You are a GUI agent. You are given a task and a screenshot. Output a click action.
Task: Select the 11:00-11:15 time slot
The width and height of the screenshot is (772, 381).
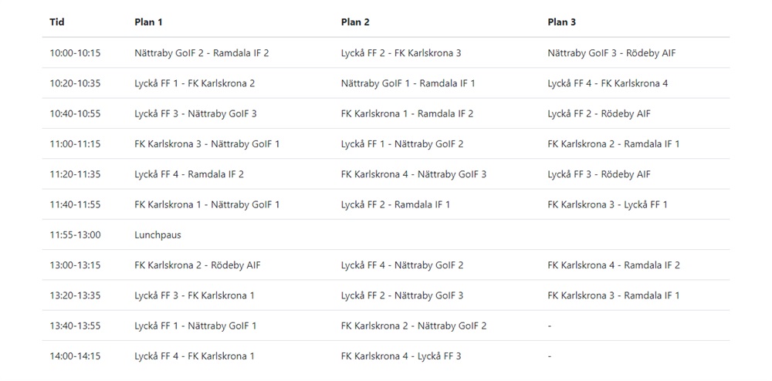pos(75,143)
